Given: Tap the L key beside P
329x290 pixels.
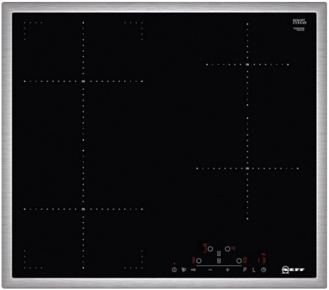Looking at the screenshot, I should (x=254, y=270).
